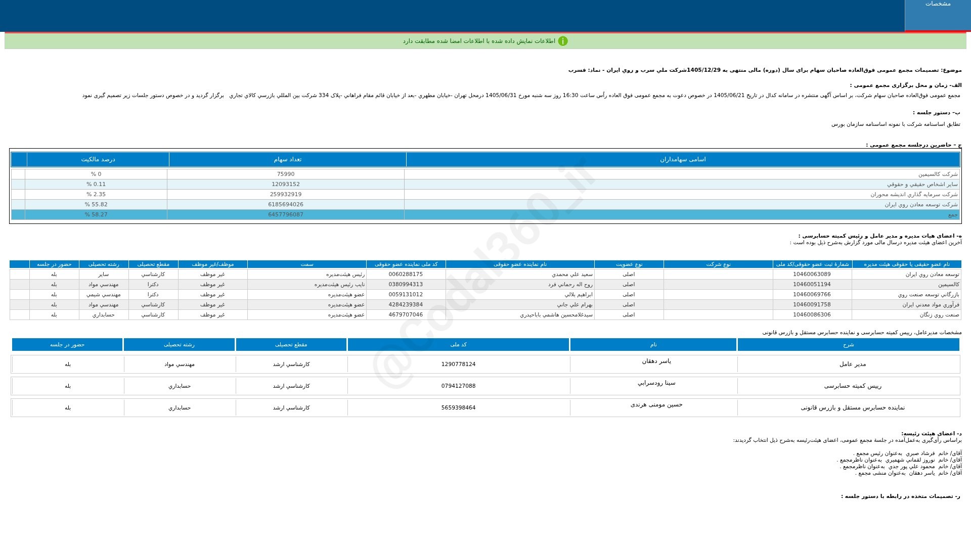Viewport: 971px width, 546px height.
Task: Click the شرح column header
Action: point(849,345)
